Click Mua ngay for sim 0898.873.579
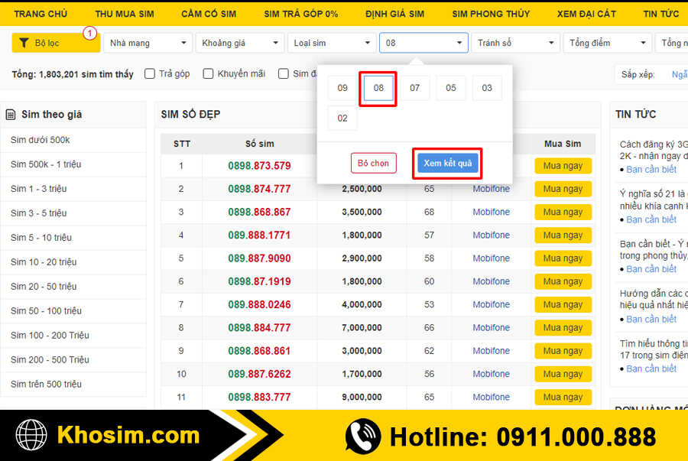This screenshot has height=461, width=688. (x=563, y=166)
